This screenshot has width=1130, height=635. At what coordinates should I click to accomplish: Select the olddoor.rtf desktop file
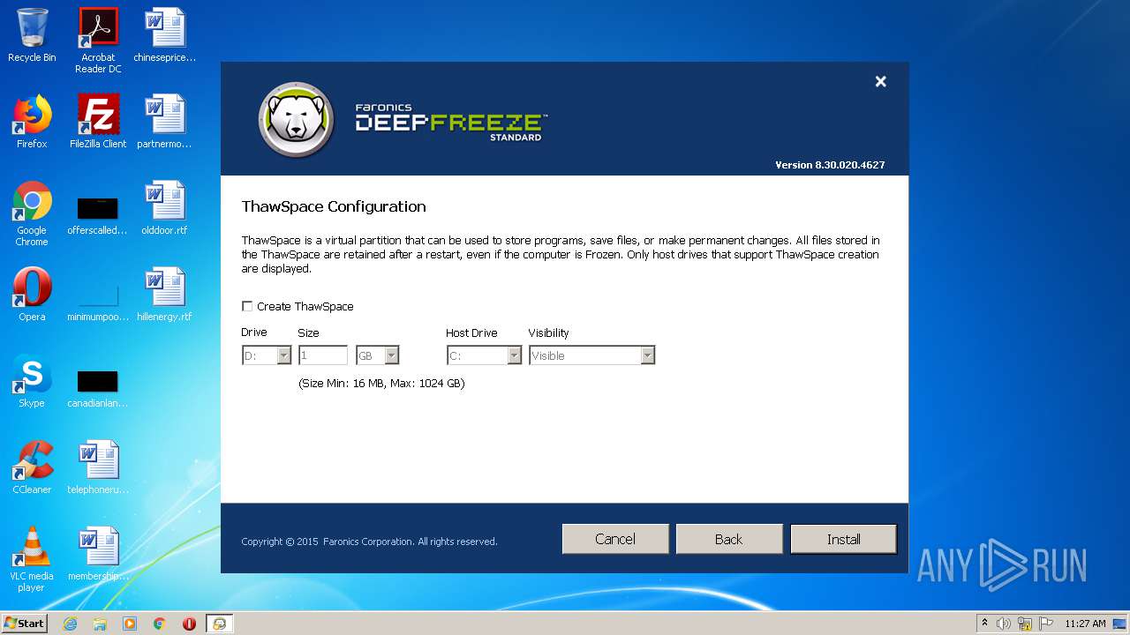(x=165, y=208)
